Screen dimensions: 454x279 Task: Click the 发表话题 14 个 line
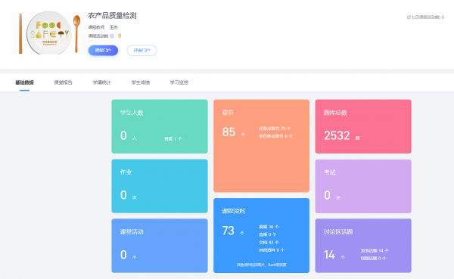[x=375, y=250]
